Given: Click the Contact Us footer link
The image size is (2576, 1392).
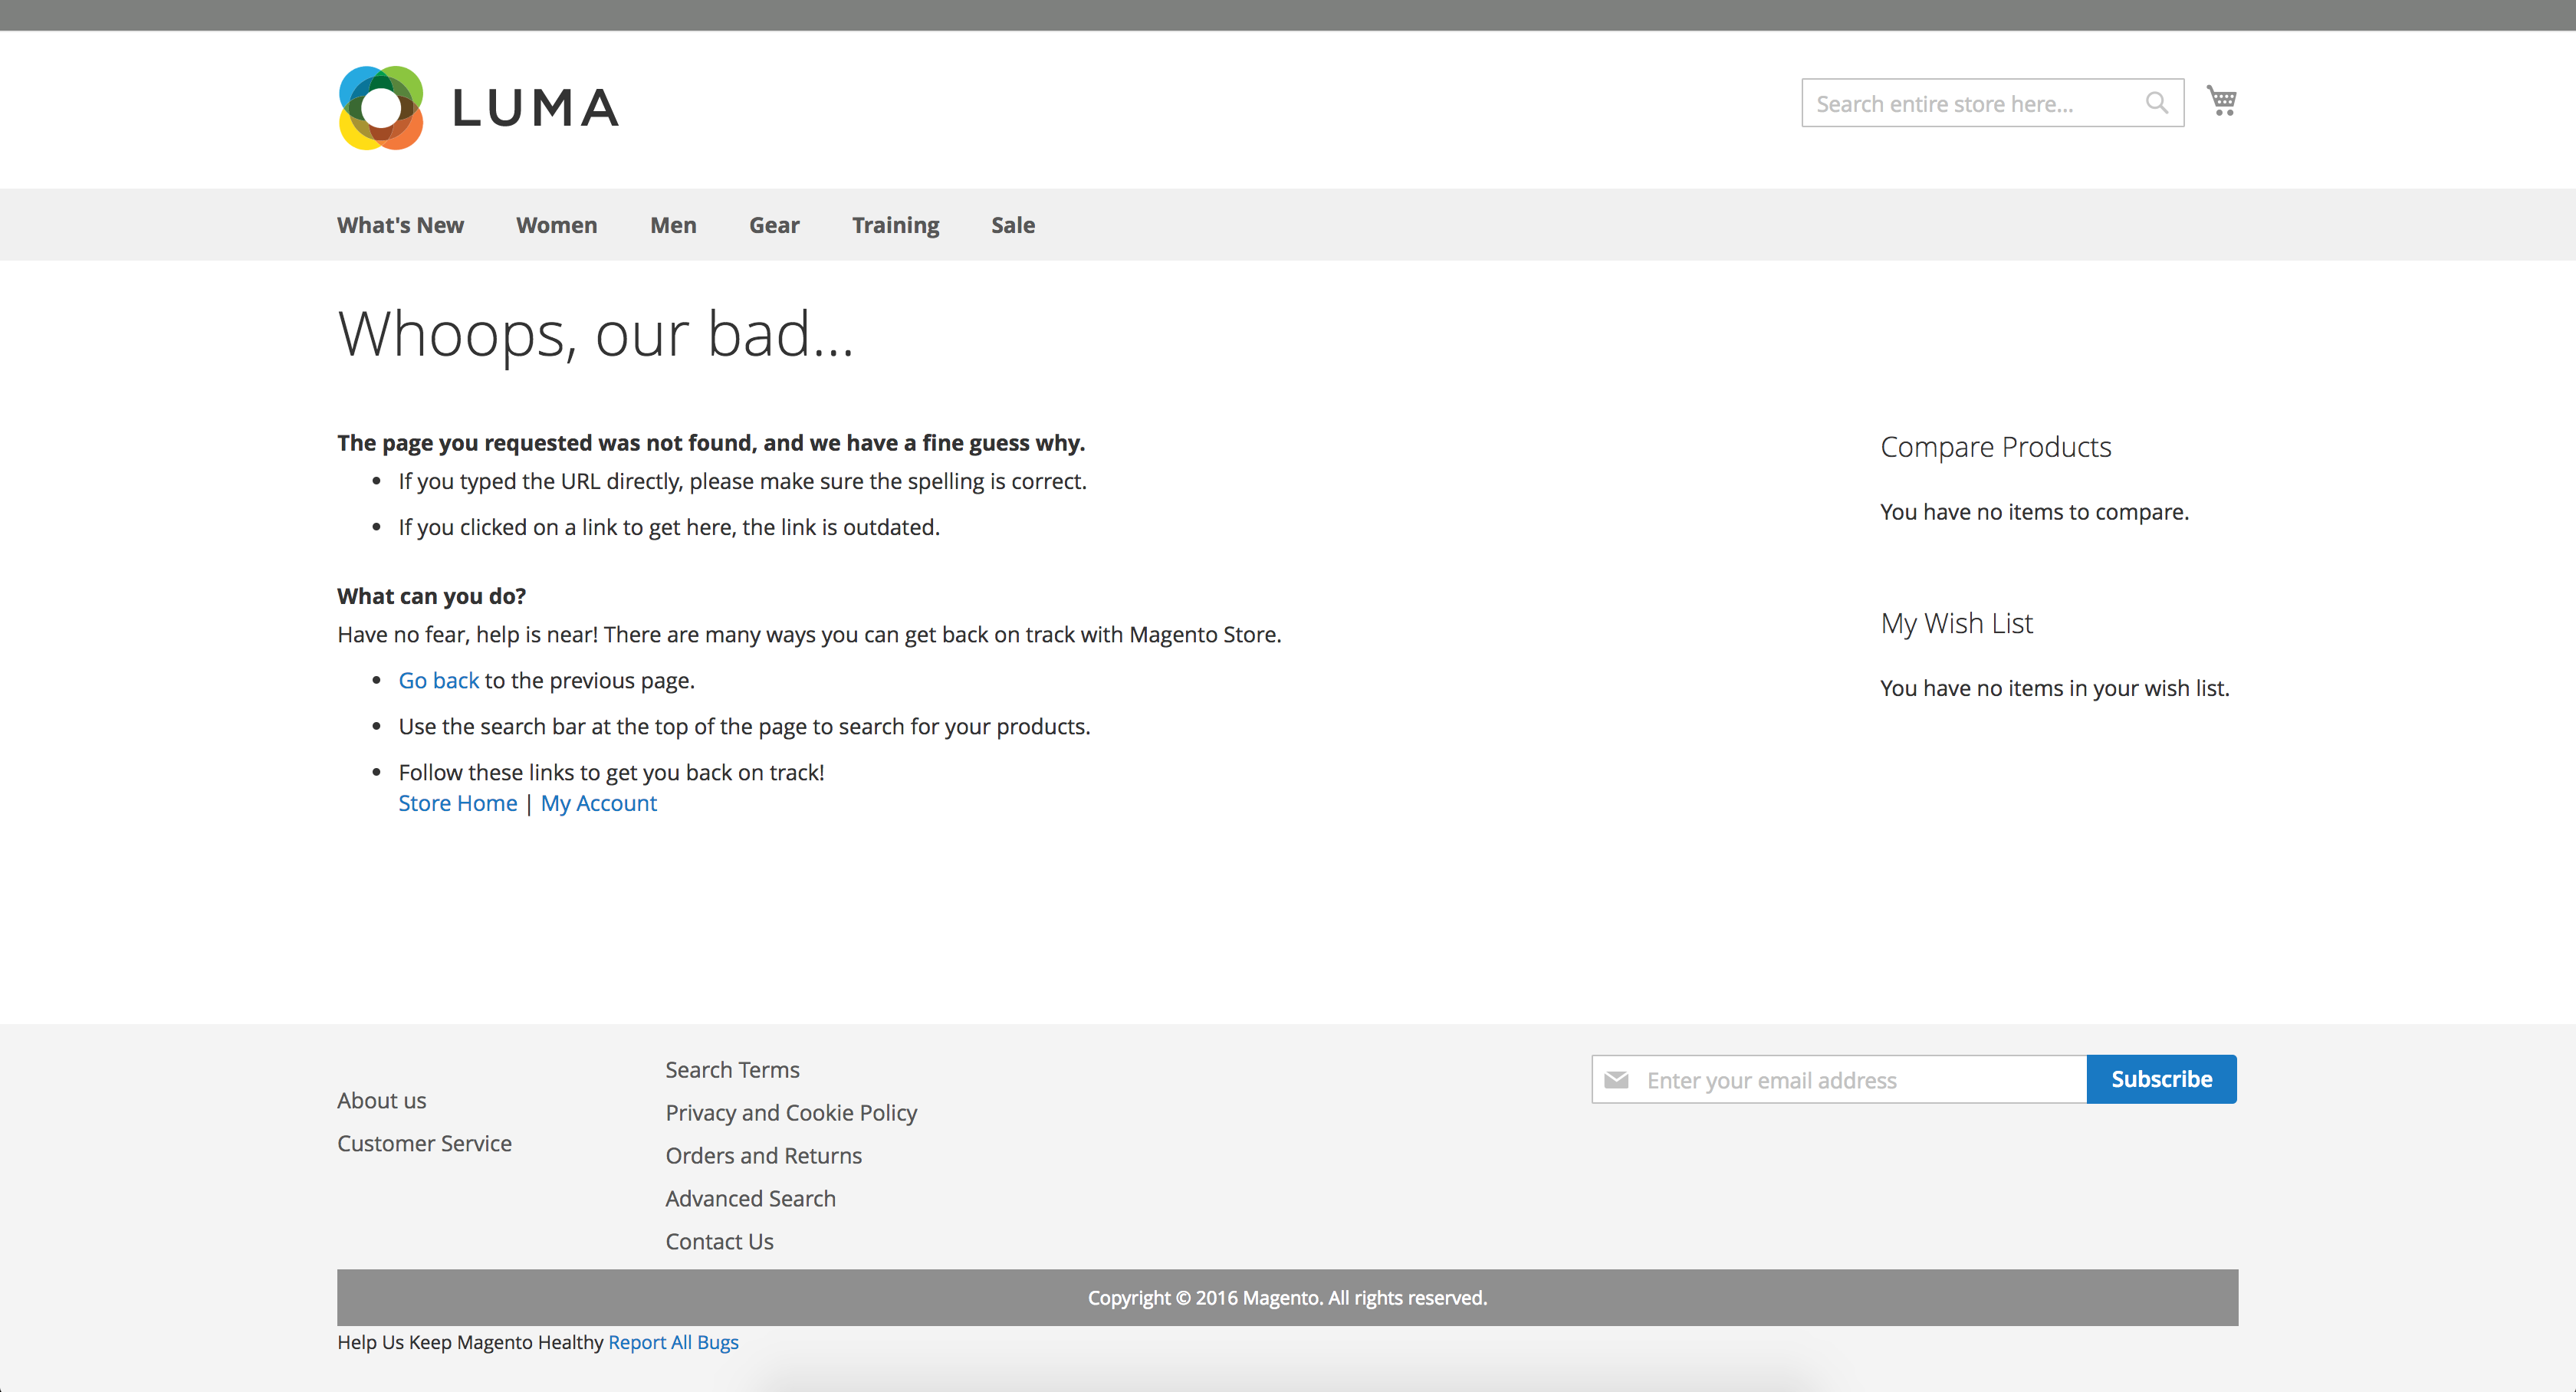Looking at the screenshot, I should pos(721,1238).
